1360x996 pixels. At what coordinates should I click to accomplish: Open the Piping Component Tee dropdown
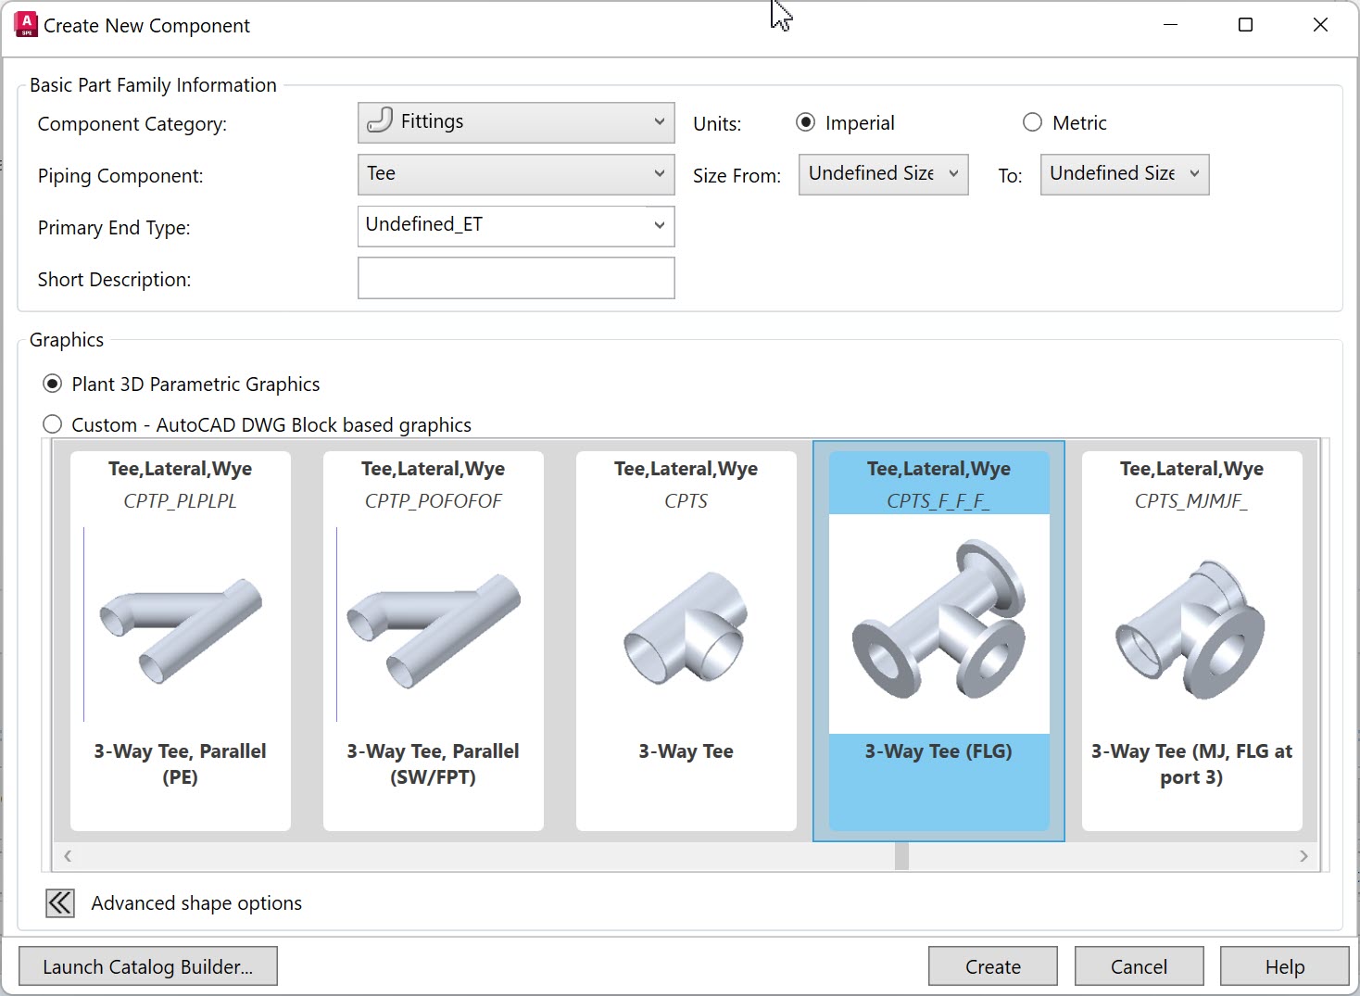(516, 174)
